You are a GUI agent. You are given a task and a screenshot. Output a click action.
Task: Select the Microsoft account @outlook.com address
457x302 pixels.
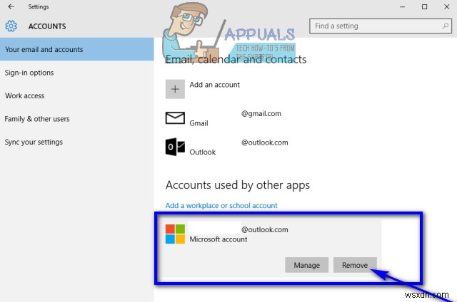(x=265, y=229)
